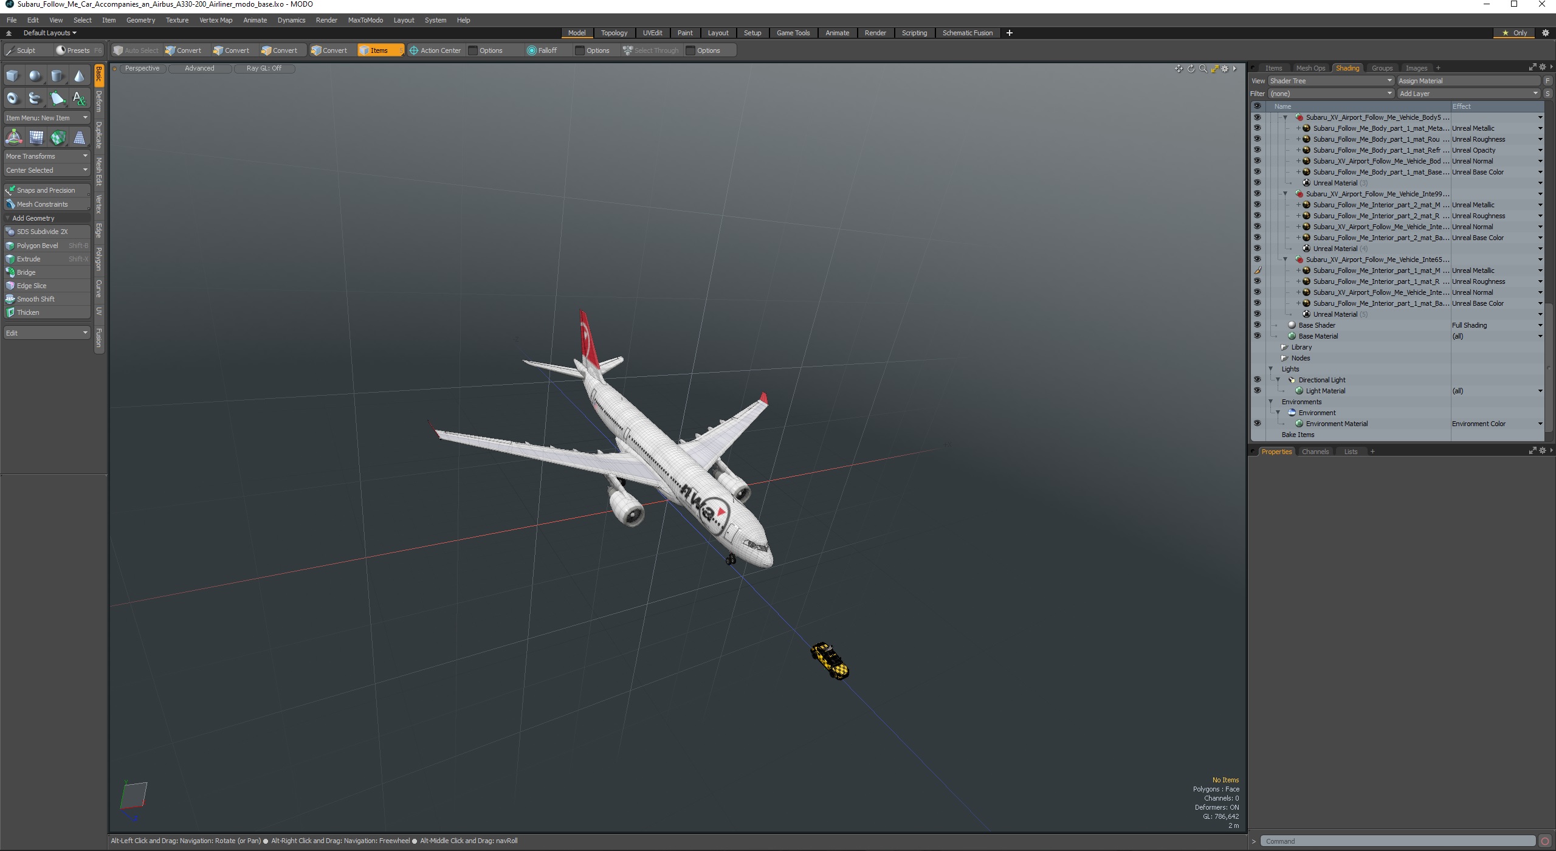Activate the Extrude tool
This screenshot has height=851, width=1556.
click(x=47, y=259)
